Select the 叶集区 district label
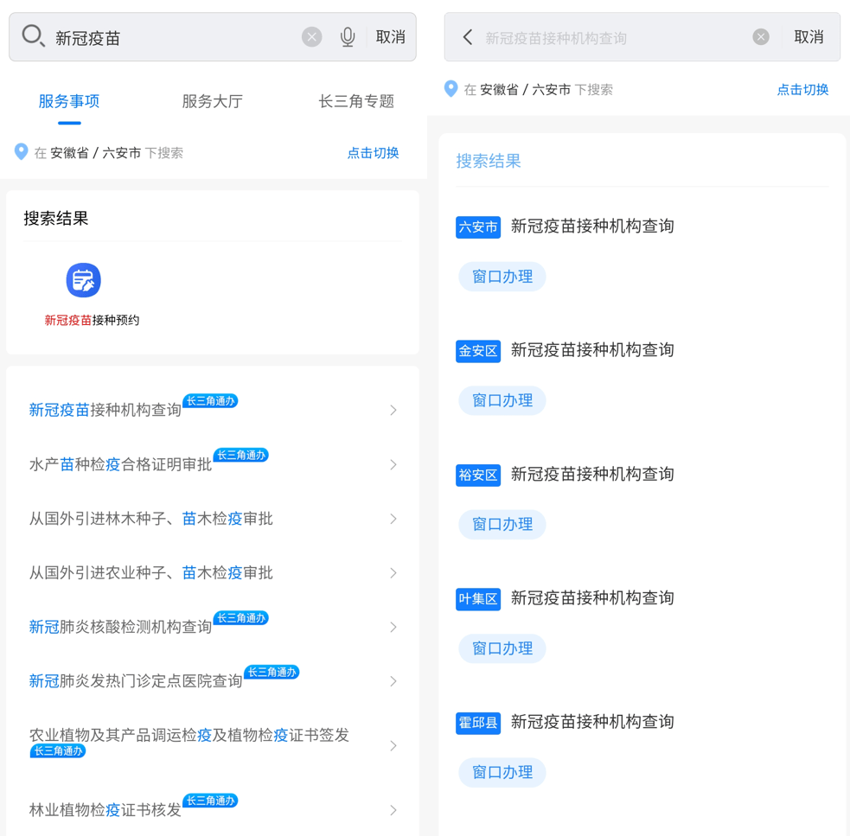850x836 pixels. (477, 597)
